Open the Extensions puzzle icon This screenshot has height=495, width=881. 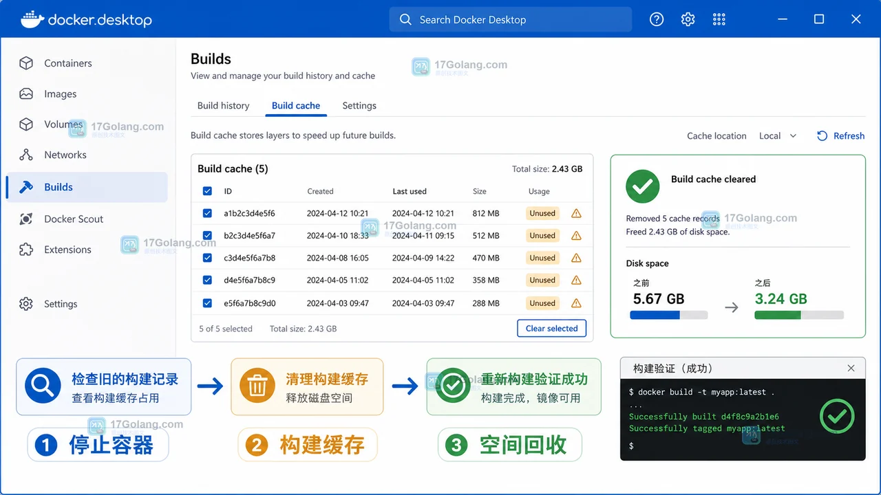click(26, 250)
